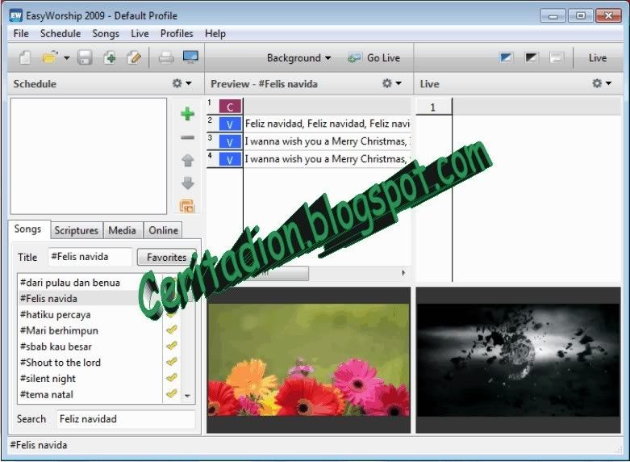Click the orange icon below move-down arrow

coord(187,206)
